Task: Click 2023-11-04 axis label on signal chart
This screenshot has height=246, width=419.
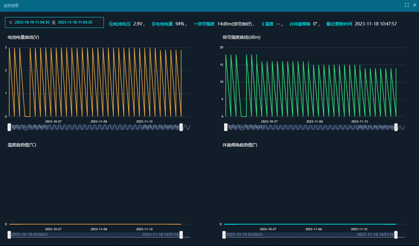Action: click(314, 121)
